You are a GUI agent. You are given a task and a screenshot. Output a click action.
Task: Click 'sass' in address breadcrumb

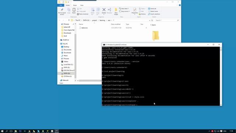coord(109,20)
